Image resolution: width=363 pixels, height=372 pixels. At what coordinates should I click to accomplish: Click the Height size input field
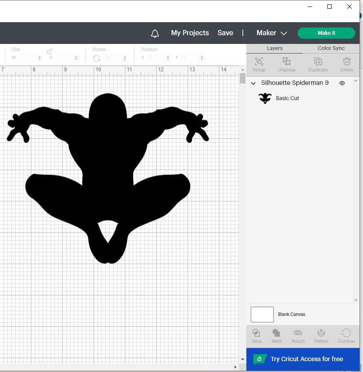point(64,58)
